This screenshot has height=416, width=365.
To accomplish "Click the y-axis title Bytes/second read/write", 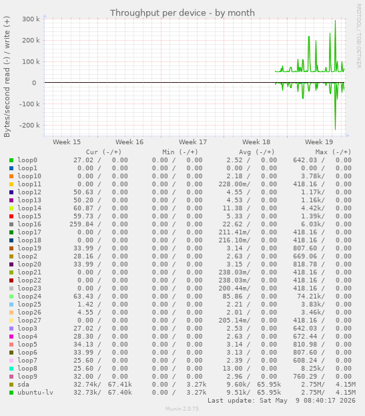I will (x=7, y=77).
